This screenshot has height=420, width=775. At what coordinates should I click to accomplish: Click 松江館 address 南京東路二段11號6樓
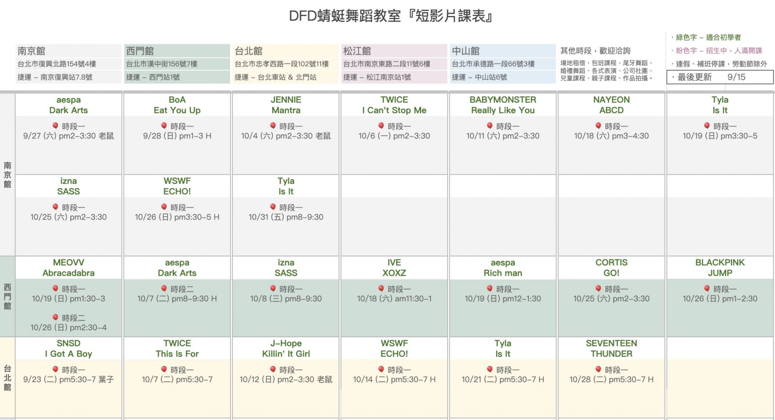tap(387, 64)
